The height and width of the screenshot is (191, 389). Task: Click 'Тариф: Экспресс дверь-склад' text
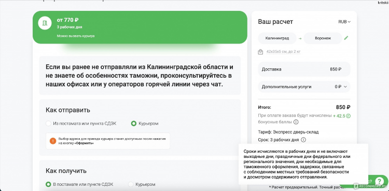(288, 132)
